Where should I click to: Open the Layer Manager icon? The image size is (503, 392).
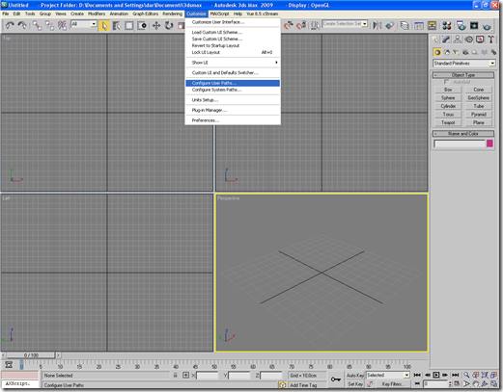click(x=405, y=25)
